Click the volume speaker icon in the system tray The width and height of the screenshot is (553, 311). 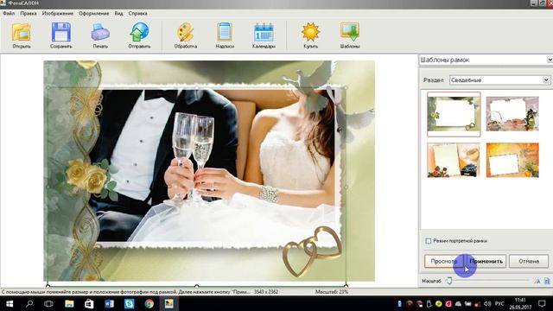pos(487,303)
